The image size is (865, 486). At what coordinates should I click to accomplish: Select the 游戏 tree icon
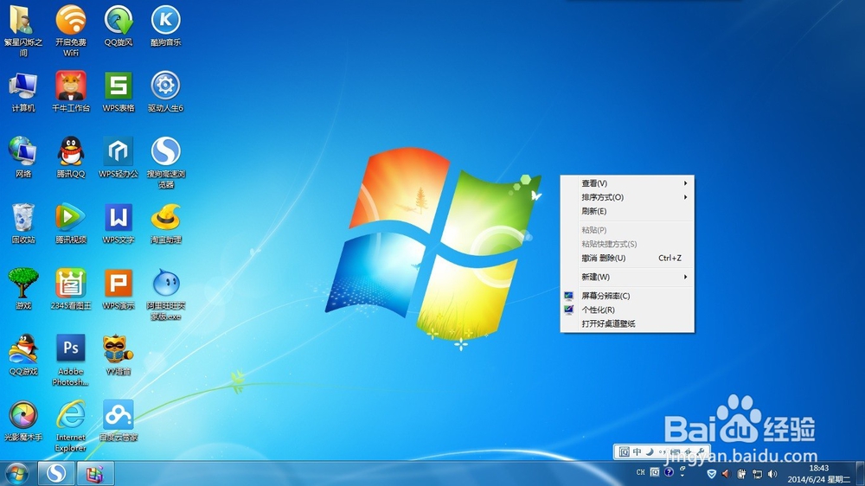coord(22,283)
